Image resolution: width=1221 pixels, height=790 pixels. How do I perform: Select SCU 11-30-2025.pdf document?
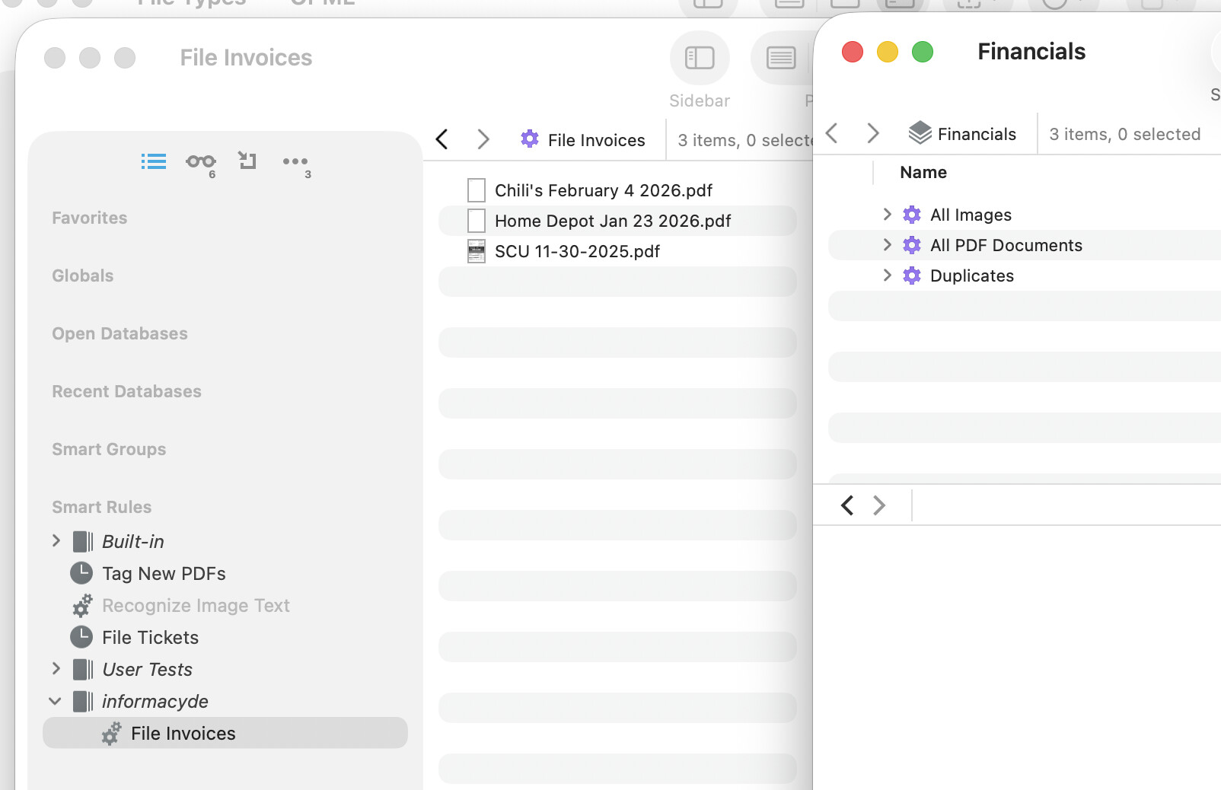click(577, 251)
